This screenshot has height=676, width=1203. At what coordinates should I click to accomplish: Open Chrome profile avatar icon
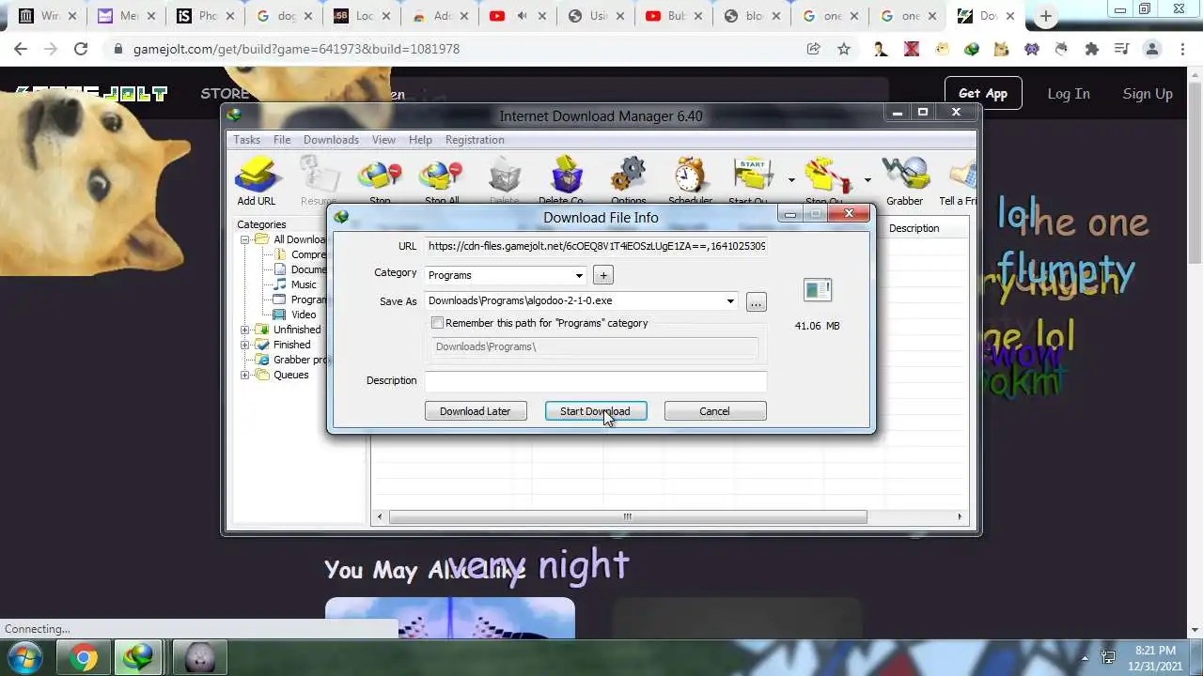pyautogui.click(x=1152, y=49)
